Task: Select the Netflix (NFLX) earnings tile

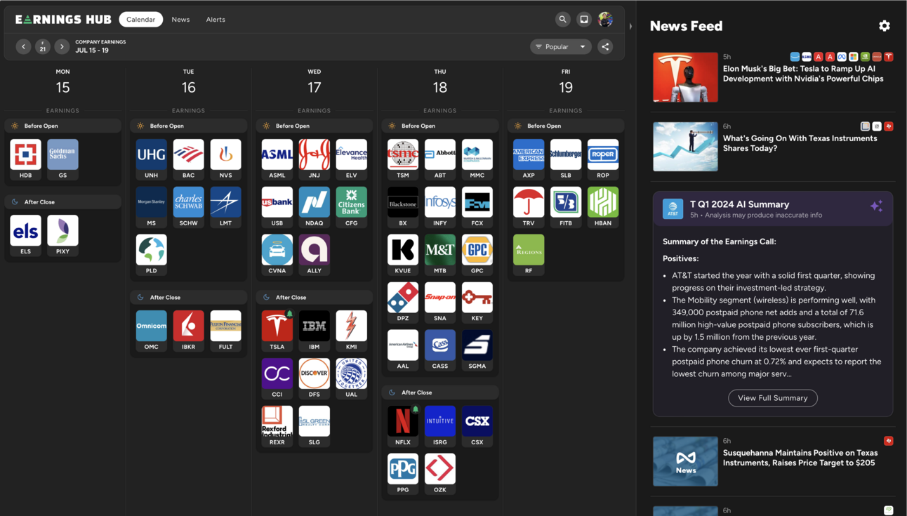Action: click(403, 421)
